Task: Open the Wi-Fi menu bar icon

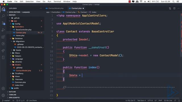Action: [x=141, y=1]
